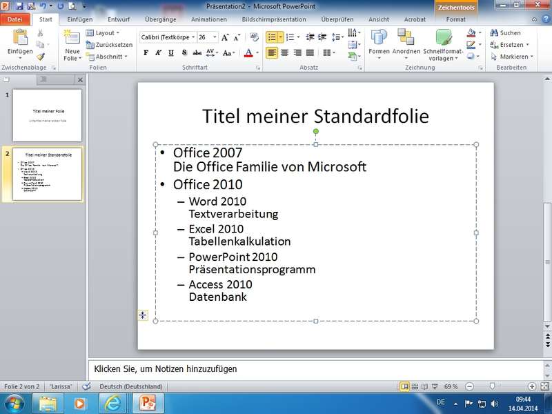552x414 pixels.
Task: Toggle strikethrough formatting
Action: [197, 53]
